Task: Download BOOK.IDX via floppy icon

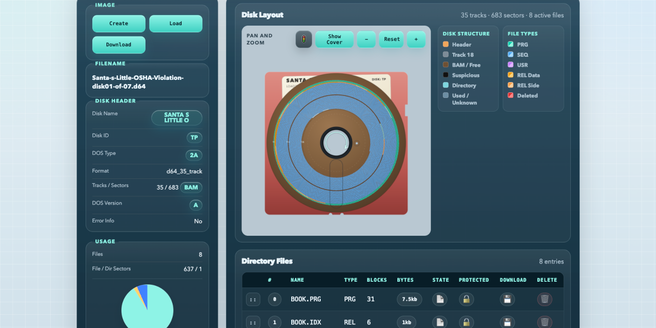Action: [507, 322]
